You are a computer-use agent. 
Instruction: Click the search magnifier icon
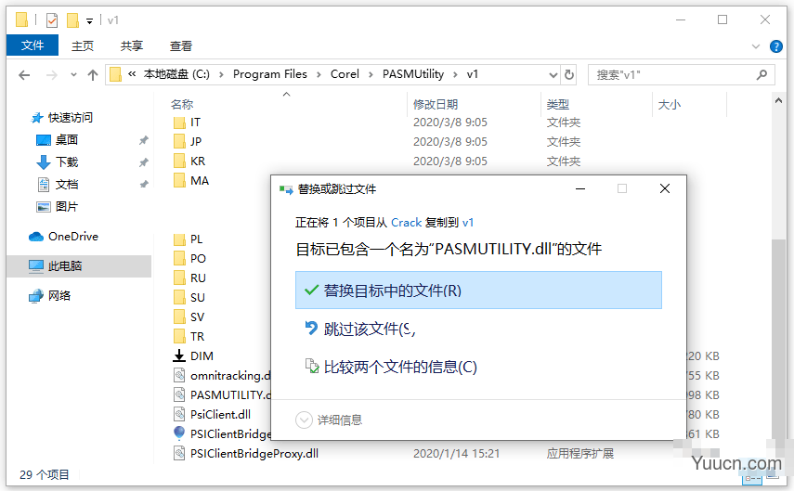click(x=761, y=75)
